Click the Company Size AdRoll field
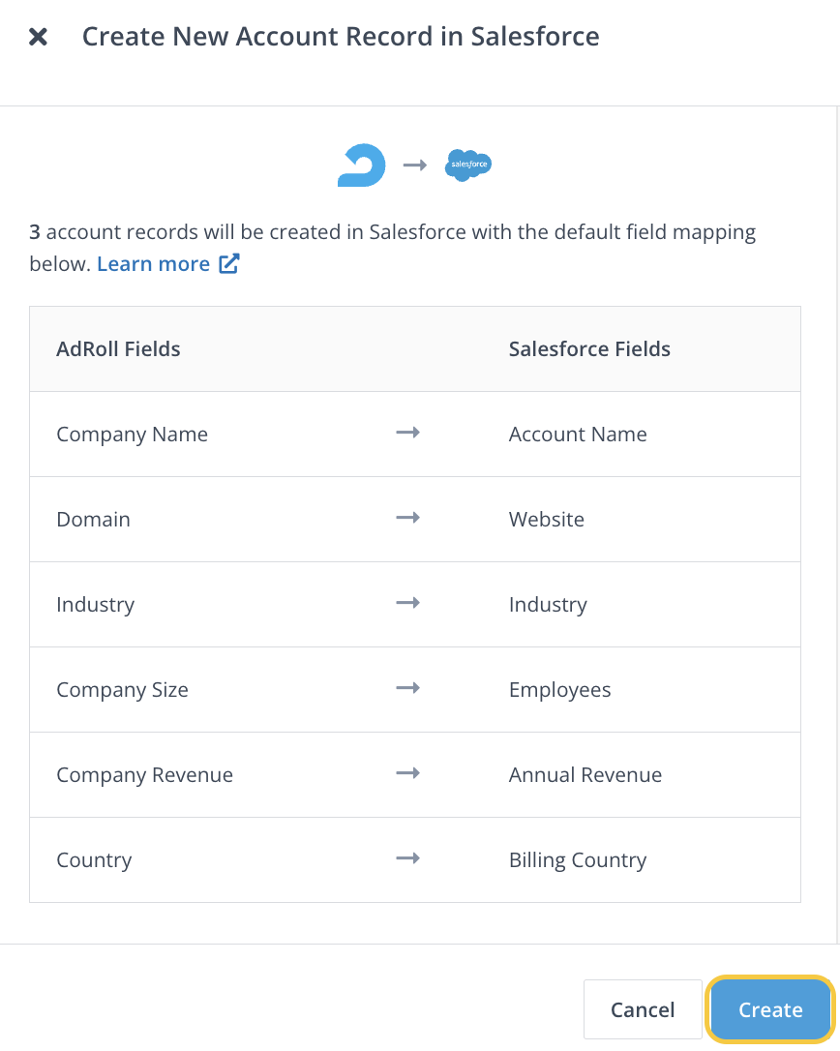The width and height of the screenshot is (840, 1051). pos(122,690)
